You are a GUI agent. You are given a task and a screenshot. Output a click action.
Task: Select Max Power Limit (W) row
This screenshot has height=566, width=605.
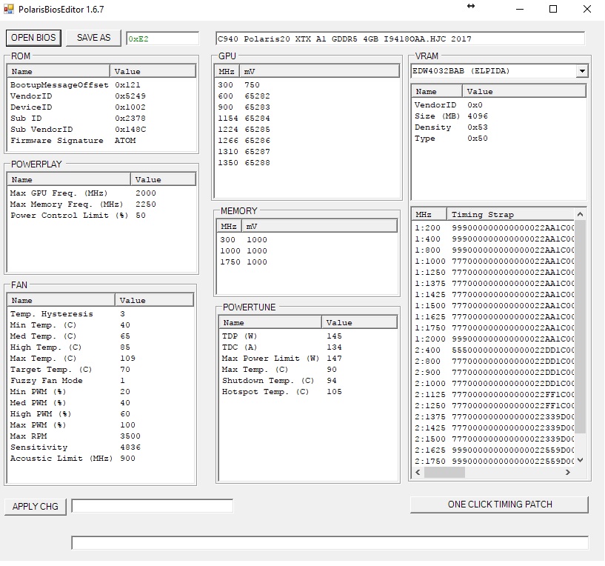(x=308, y=359)
